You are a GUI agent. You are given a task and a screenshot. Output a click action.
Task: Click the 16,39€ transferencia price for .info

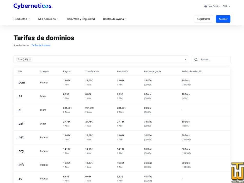[89, 163]
